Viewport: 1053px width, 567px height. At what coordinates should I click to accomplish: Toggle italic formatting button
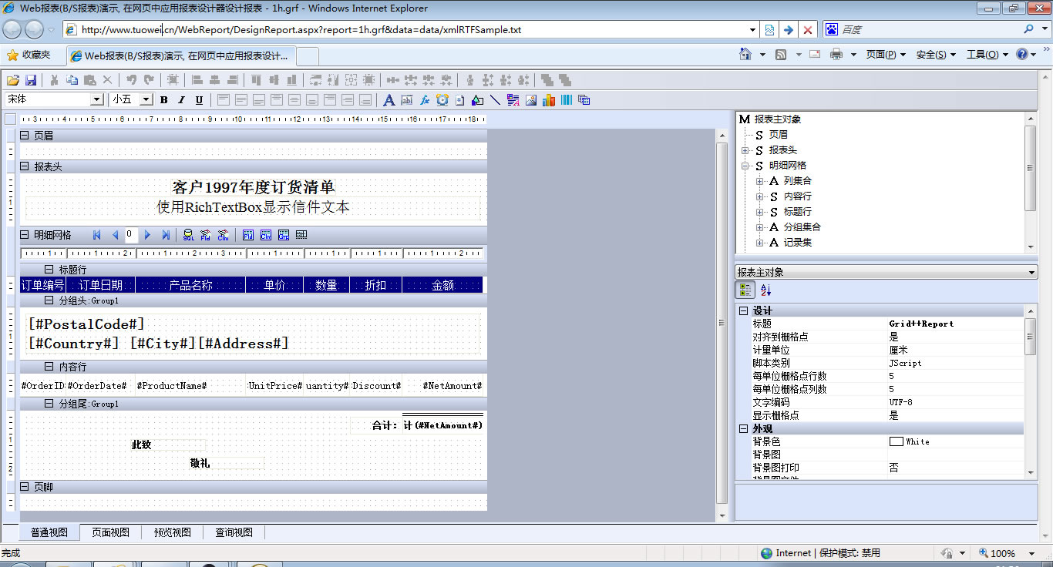(x=181, y=100)
